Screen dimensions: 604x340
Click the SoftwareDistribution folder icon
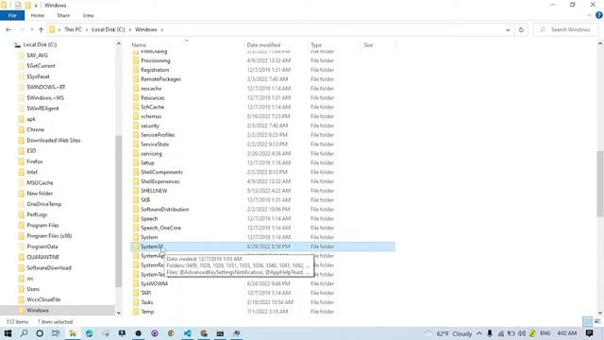(x=136, y=210)
